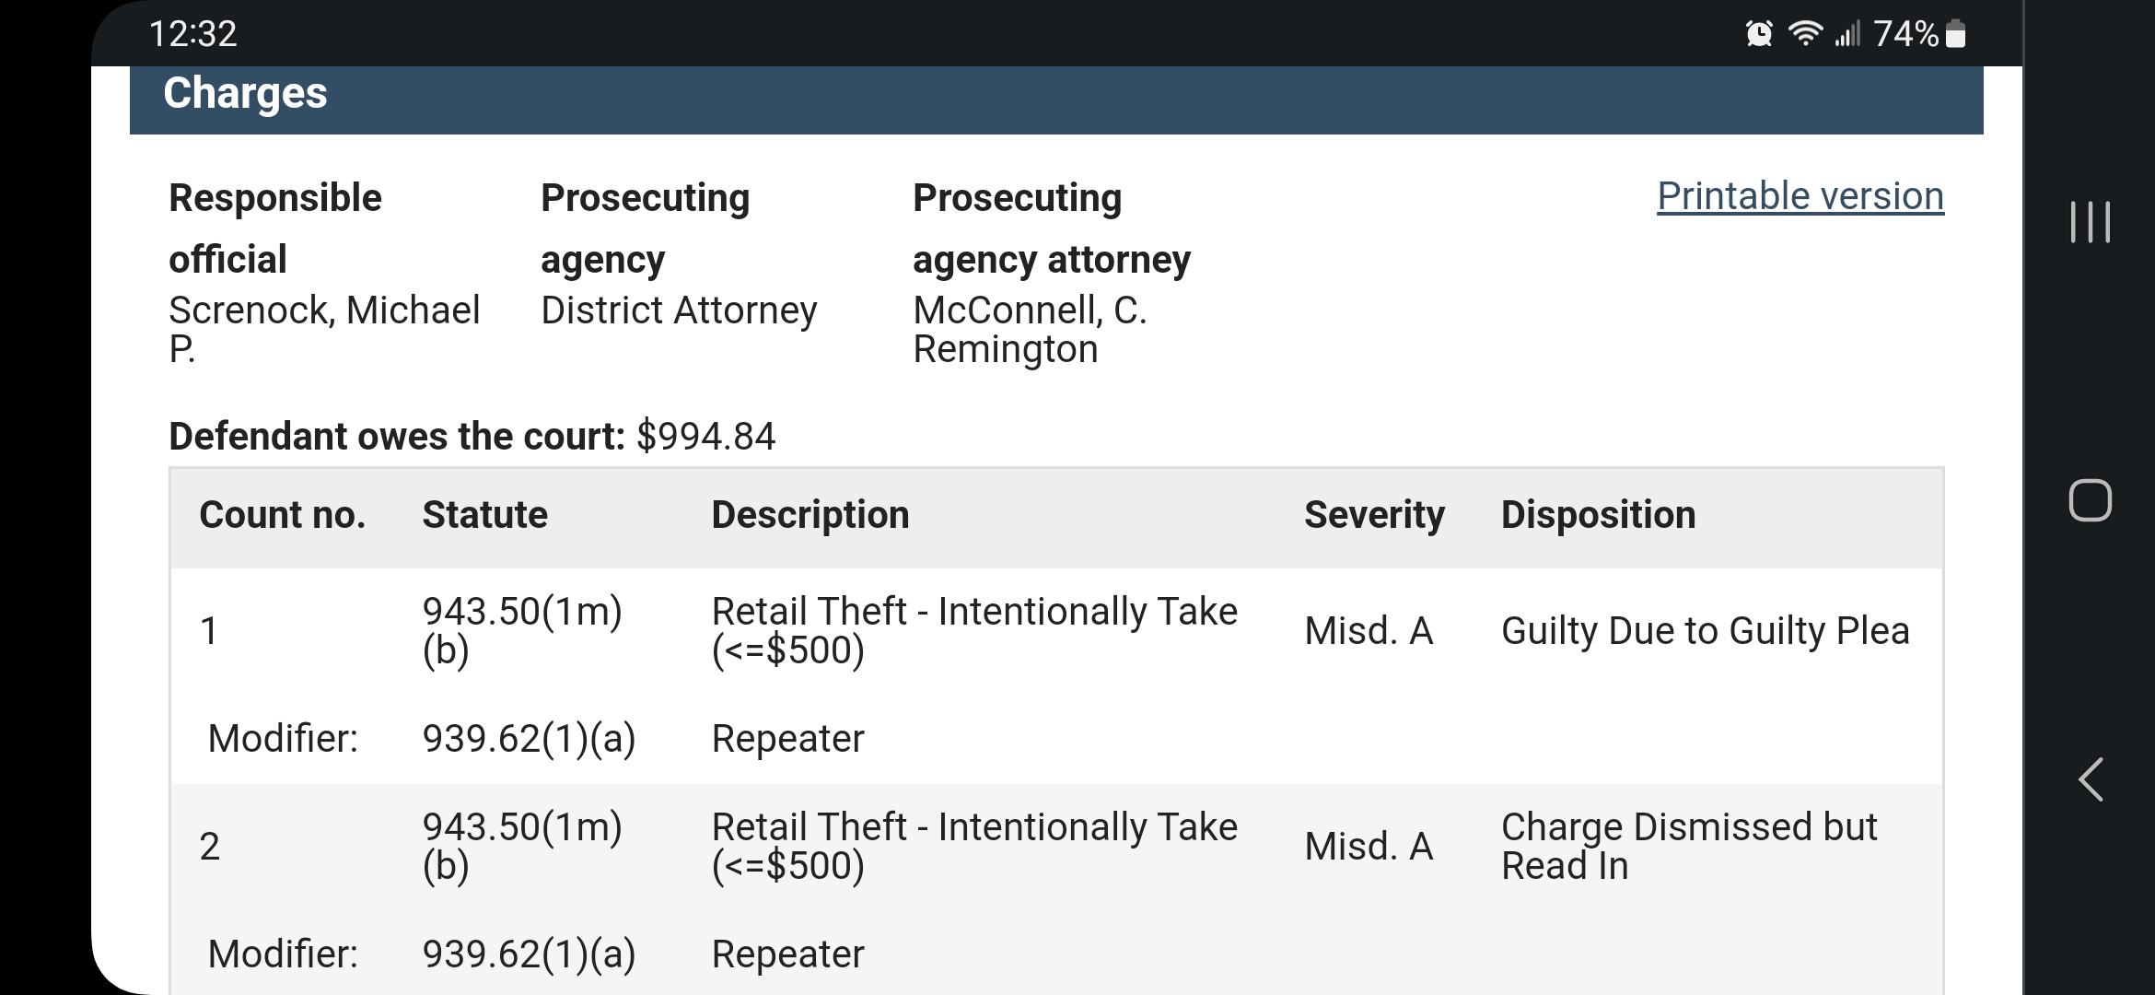
Task: Tap the cellular signal bars icon
Action: pos(1847,34)
